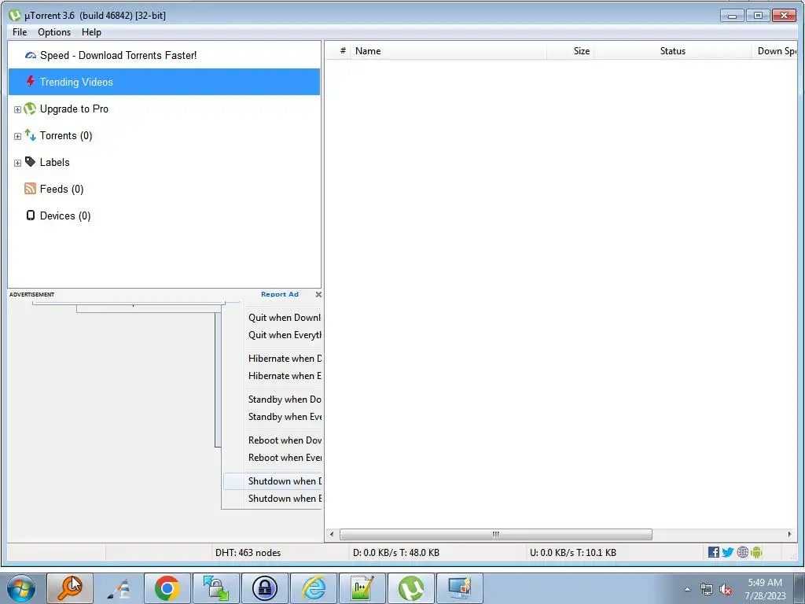Select Feeds (0) in the sidebar

pos(61,189)
